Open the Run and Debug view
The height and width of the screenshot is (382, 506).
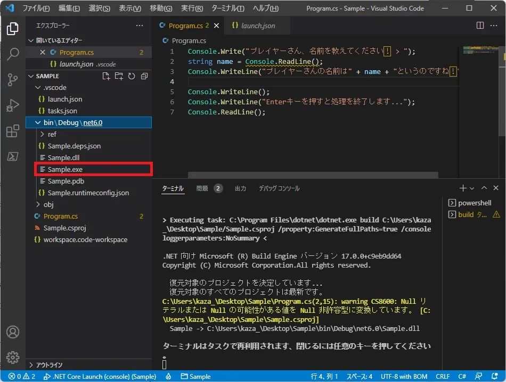point(13,104)
